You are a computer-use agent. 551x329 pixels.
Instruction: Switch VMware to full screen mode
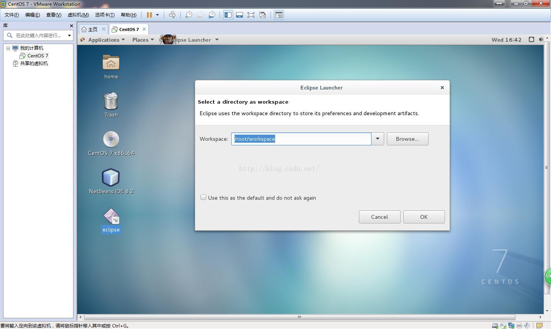click(251, 15)
